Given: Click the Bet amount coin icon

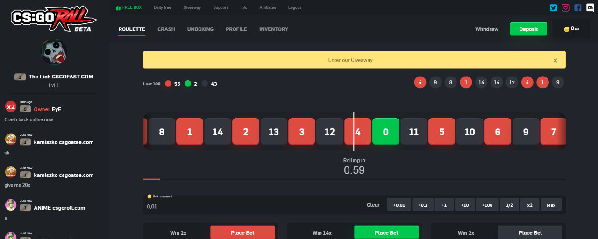Looking at the screenshot, I should tap(149, 197).
